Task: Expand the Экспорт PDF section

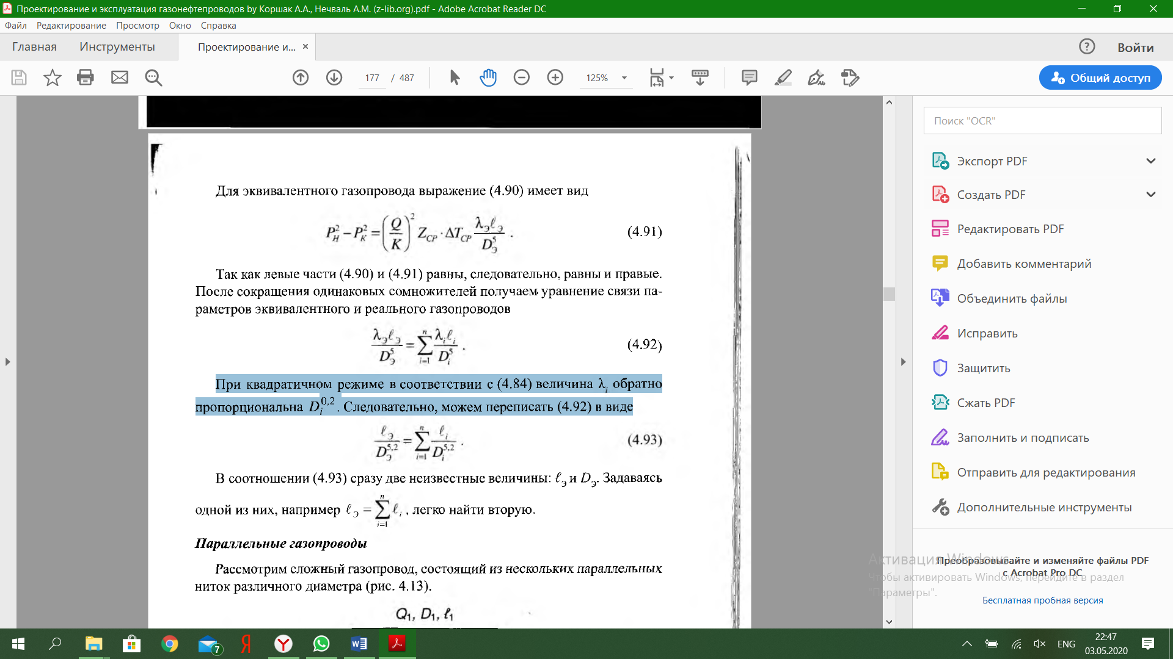Action: [1151, 161]
